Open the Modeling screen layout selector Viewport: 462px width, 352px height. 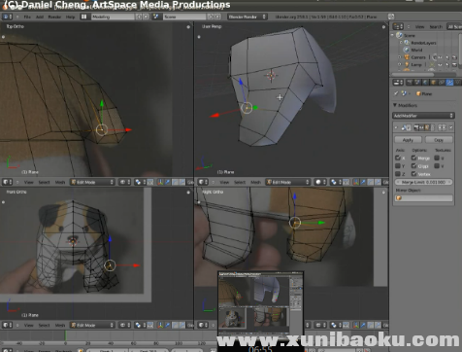point(113,17)
